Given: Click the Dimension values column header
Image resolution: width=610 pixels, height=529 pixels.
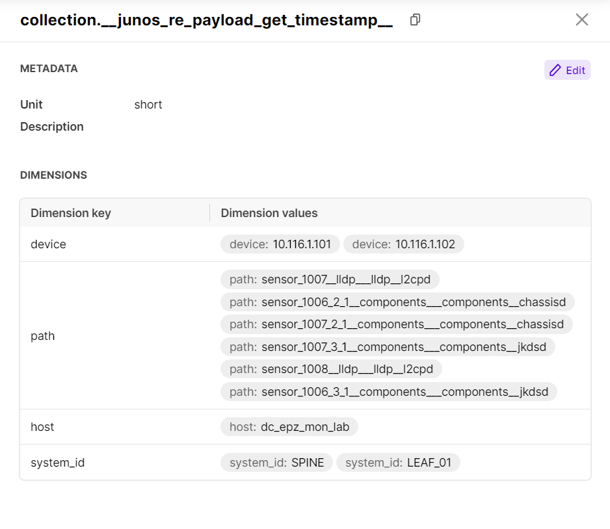Looking at the screenshot, I should pyautogui.click(x=269, y=213).
